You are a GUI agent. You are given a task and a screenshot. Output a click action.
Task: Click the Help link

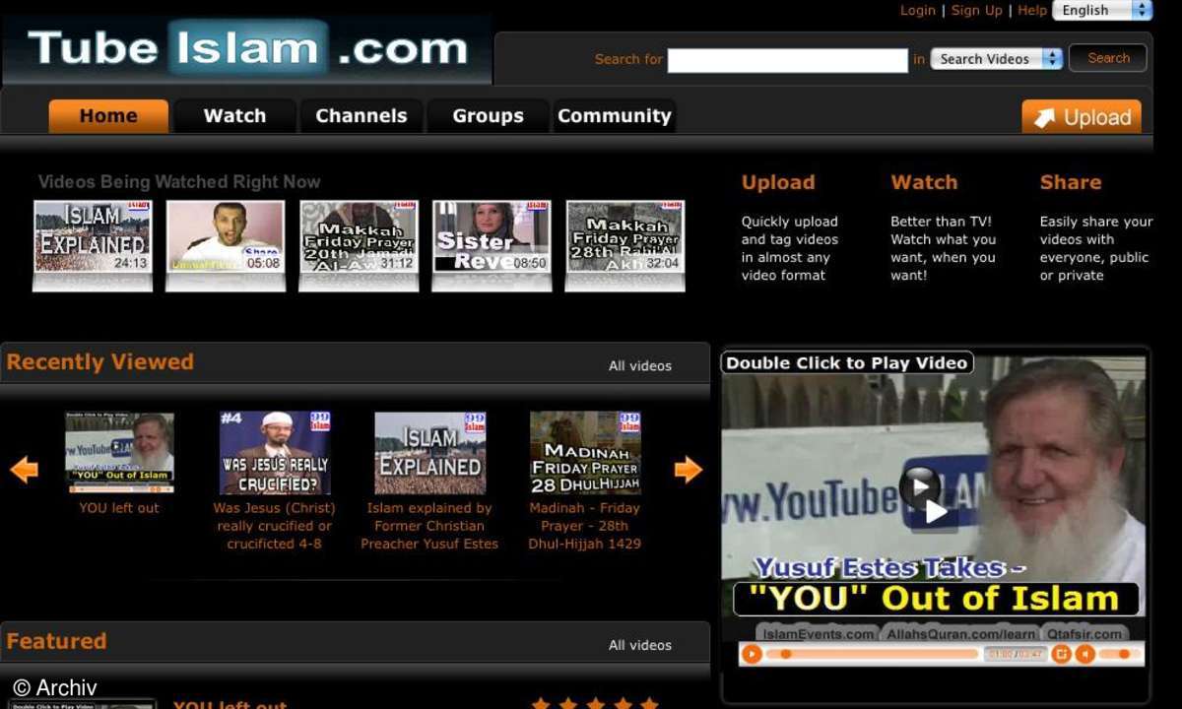pyautogui.click(x=1032, y=10)
